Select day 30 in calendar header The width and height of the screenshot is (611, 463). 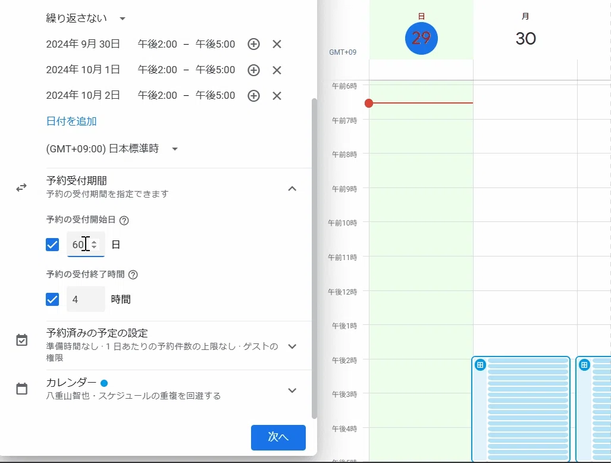coord(526,38)
